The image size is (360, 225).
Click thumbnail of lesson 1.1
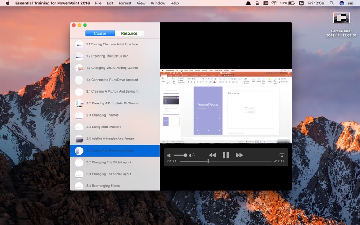point(79,45)
